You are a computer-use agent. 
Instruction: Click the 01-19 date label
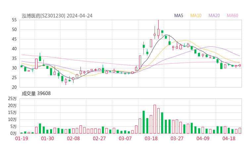[x=22, y=138]
